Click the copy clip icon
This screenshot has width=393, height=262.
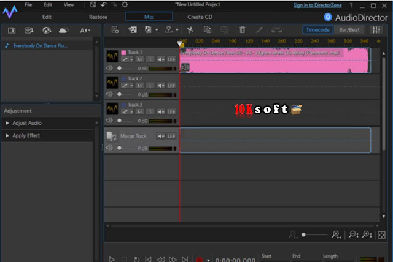click(208, 30)
